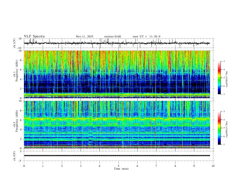
Task: Click the '3' tick on time axis
Action: (x=81, y=166)
